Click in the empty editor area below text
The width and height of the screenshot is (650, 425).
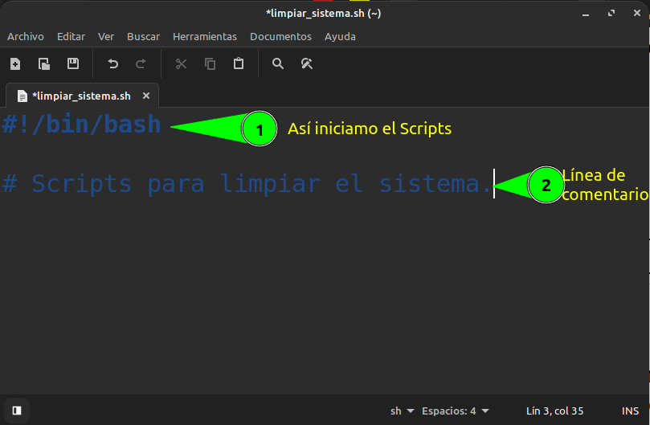coord(323,299)
